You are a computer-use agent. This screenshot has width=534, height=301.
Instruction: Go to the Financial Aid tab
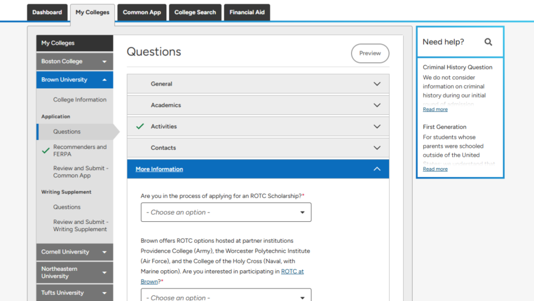(x=247, y=13)
